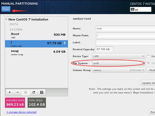Open the configure mount point tools icon

pos(26,92)
